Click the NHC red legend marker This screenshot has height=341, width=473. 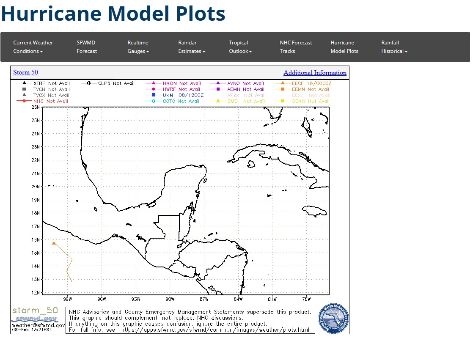(x=24, y=102)
